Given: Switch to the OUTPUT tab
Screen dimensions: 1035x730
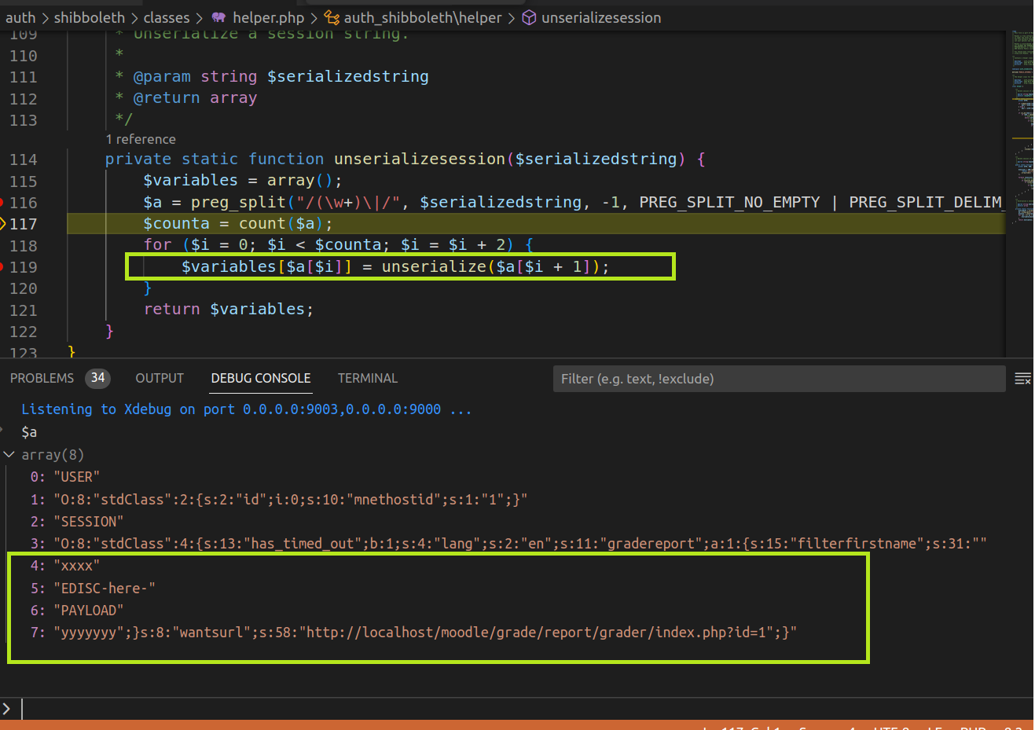Looking at the screenshot, I should [160, 378].
